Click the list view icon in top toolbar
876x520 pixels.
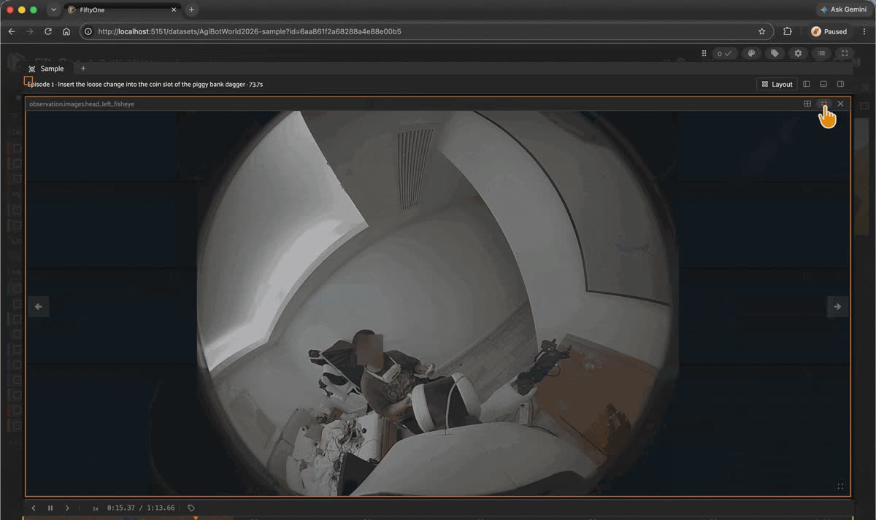(821, 53)
